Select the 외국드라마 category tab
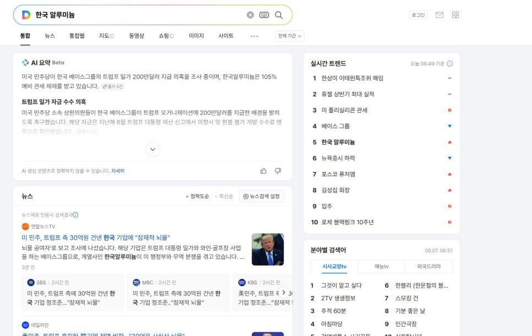 pos(429,267)
